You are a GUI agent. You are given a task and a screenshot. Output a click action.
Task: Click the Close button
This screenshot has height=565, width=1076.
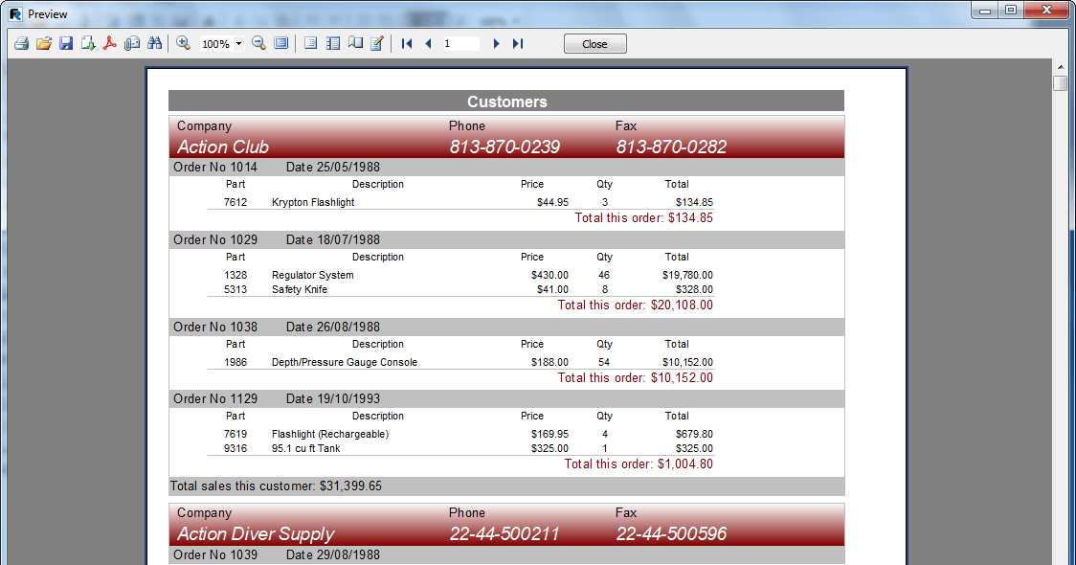point(594,43)
